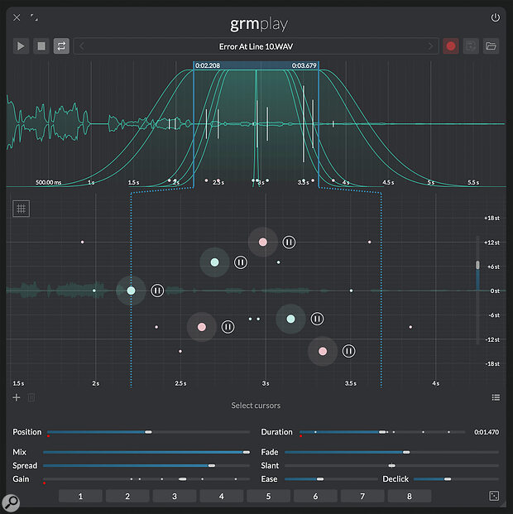Pause the pink cursor near -15 st
Screen dimensions: 513x514
348,352
